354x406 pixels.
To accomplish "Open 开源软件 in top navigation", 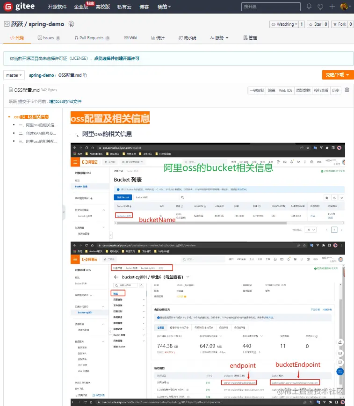I will [x=57, y=7].
